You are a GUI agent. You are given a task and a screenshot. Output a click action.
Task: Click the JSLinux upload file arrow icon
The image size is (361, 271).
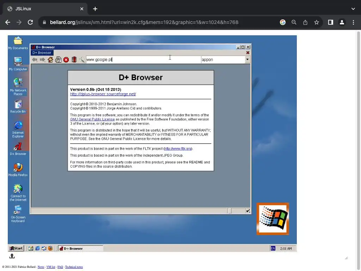click(x=12, y=256)
